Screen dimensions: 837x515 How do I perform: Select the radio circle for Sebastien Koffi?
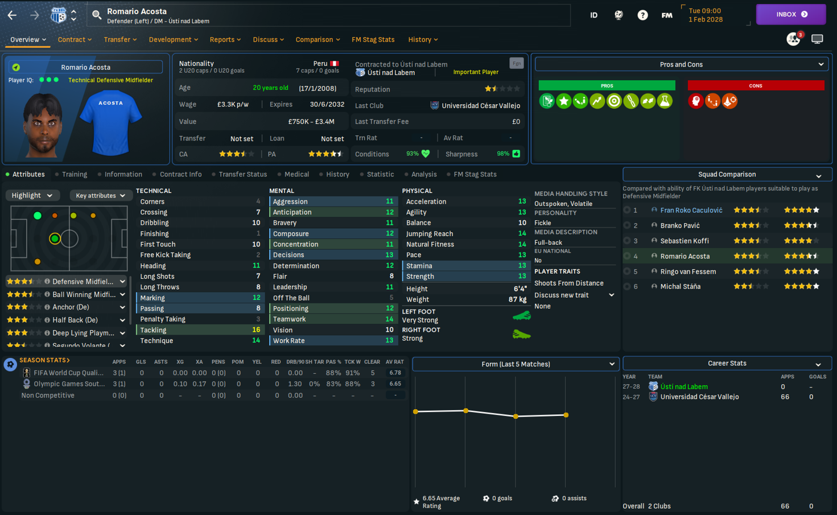point(627,241)
